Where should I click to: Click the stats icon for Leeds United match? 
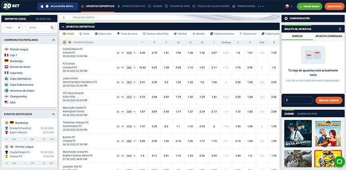[x=118, y=82]
